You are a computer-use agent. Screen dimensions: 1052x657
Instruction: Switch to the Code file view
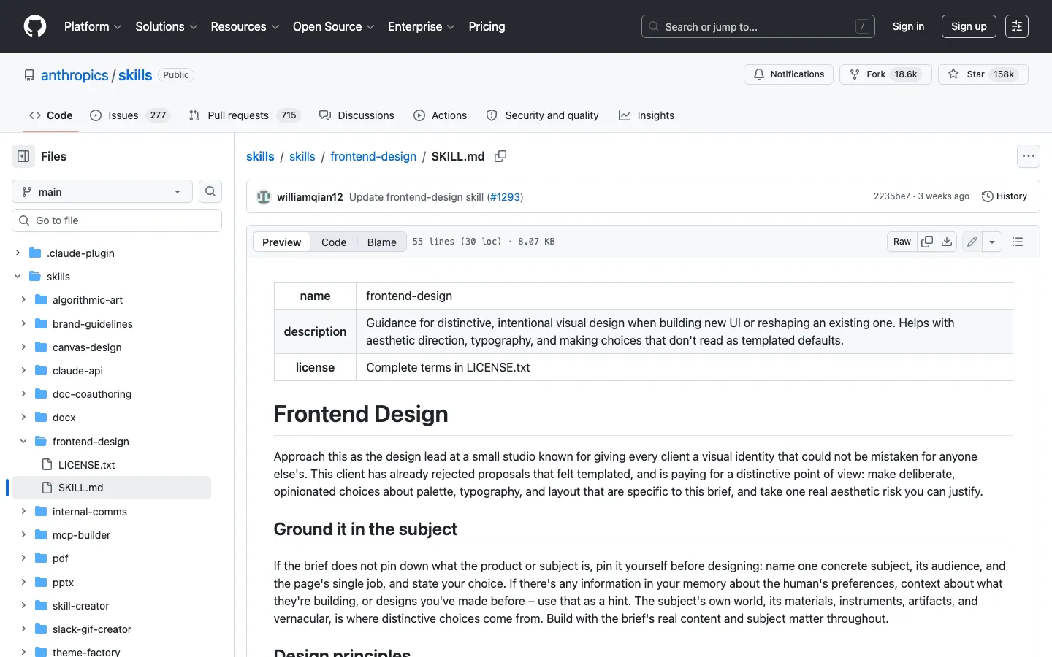coord(334,242)
